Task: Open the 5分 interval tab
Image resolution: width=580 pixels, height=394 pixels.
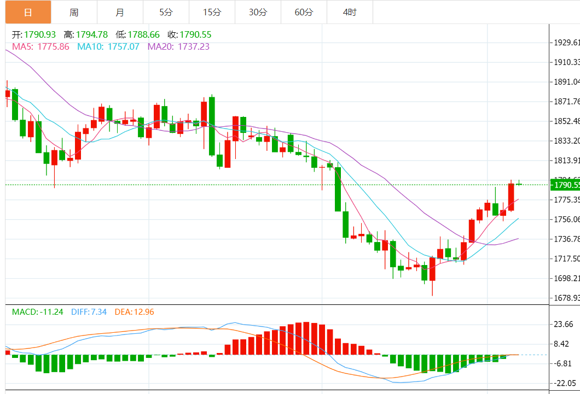Action: [x=166, y=12]
